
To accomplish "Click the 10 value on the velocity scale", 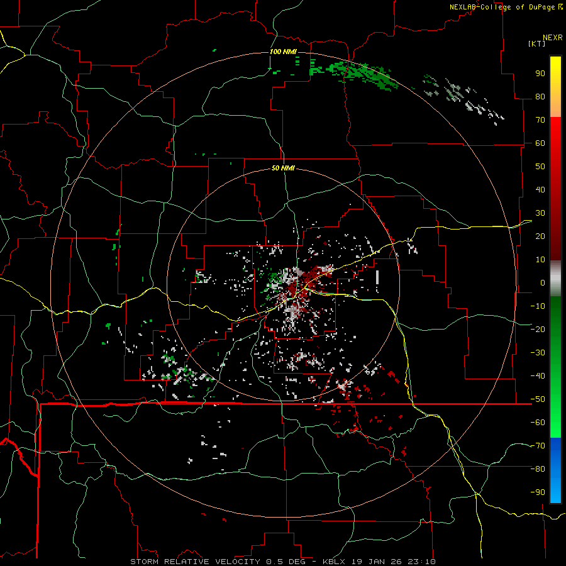I will pyautogui.click(x=540, y=260).
